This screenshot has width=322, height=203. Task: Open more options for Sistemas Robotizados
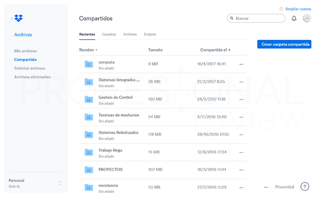coord(241,135)
